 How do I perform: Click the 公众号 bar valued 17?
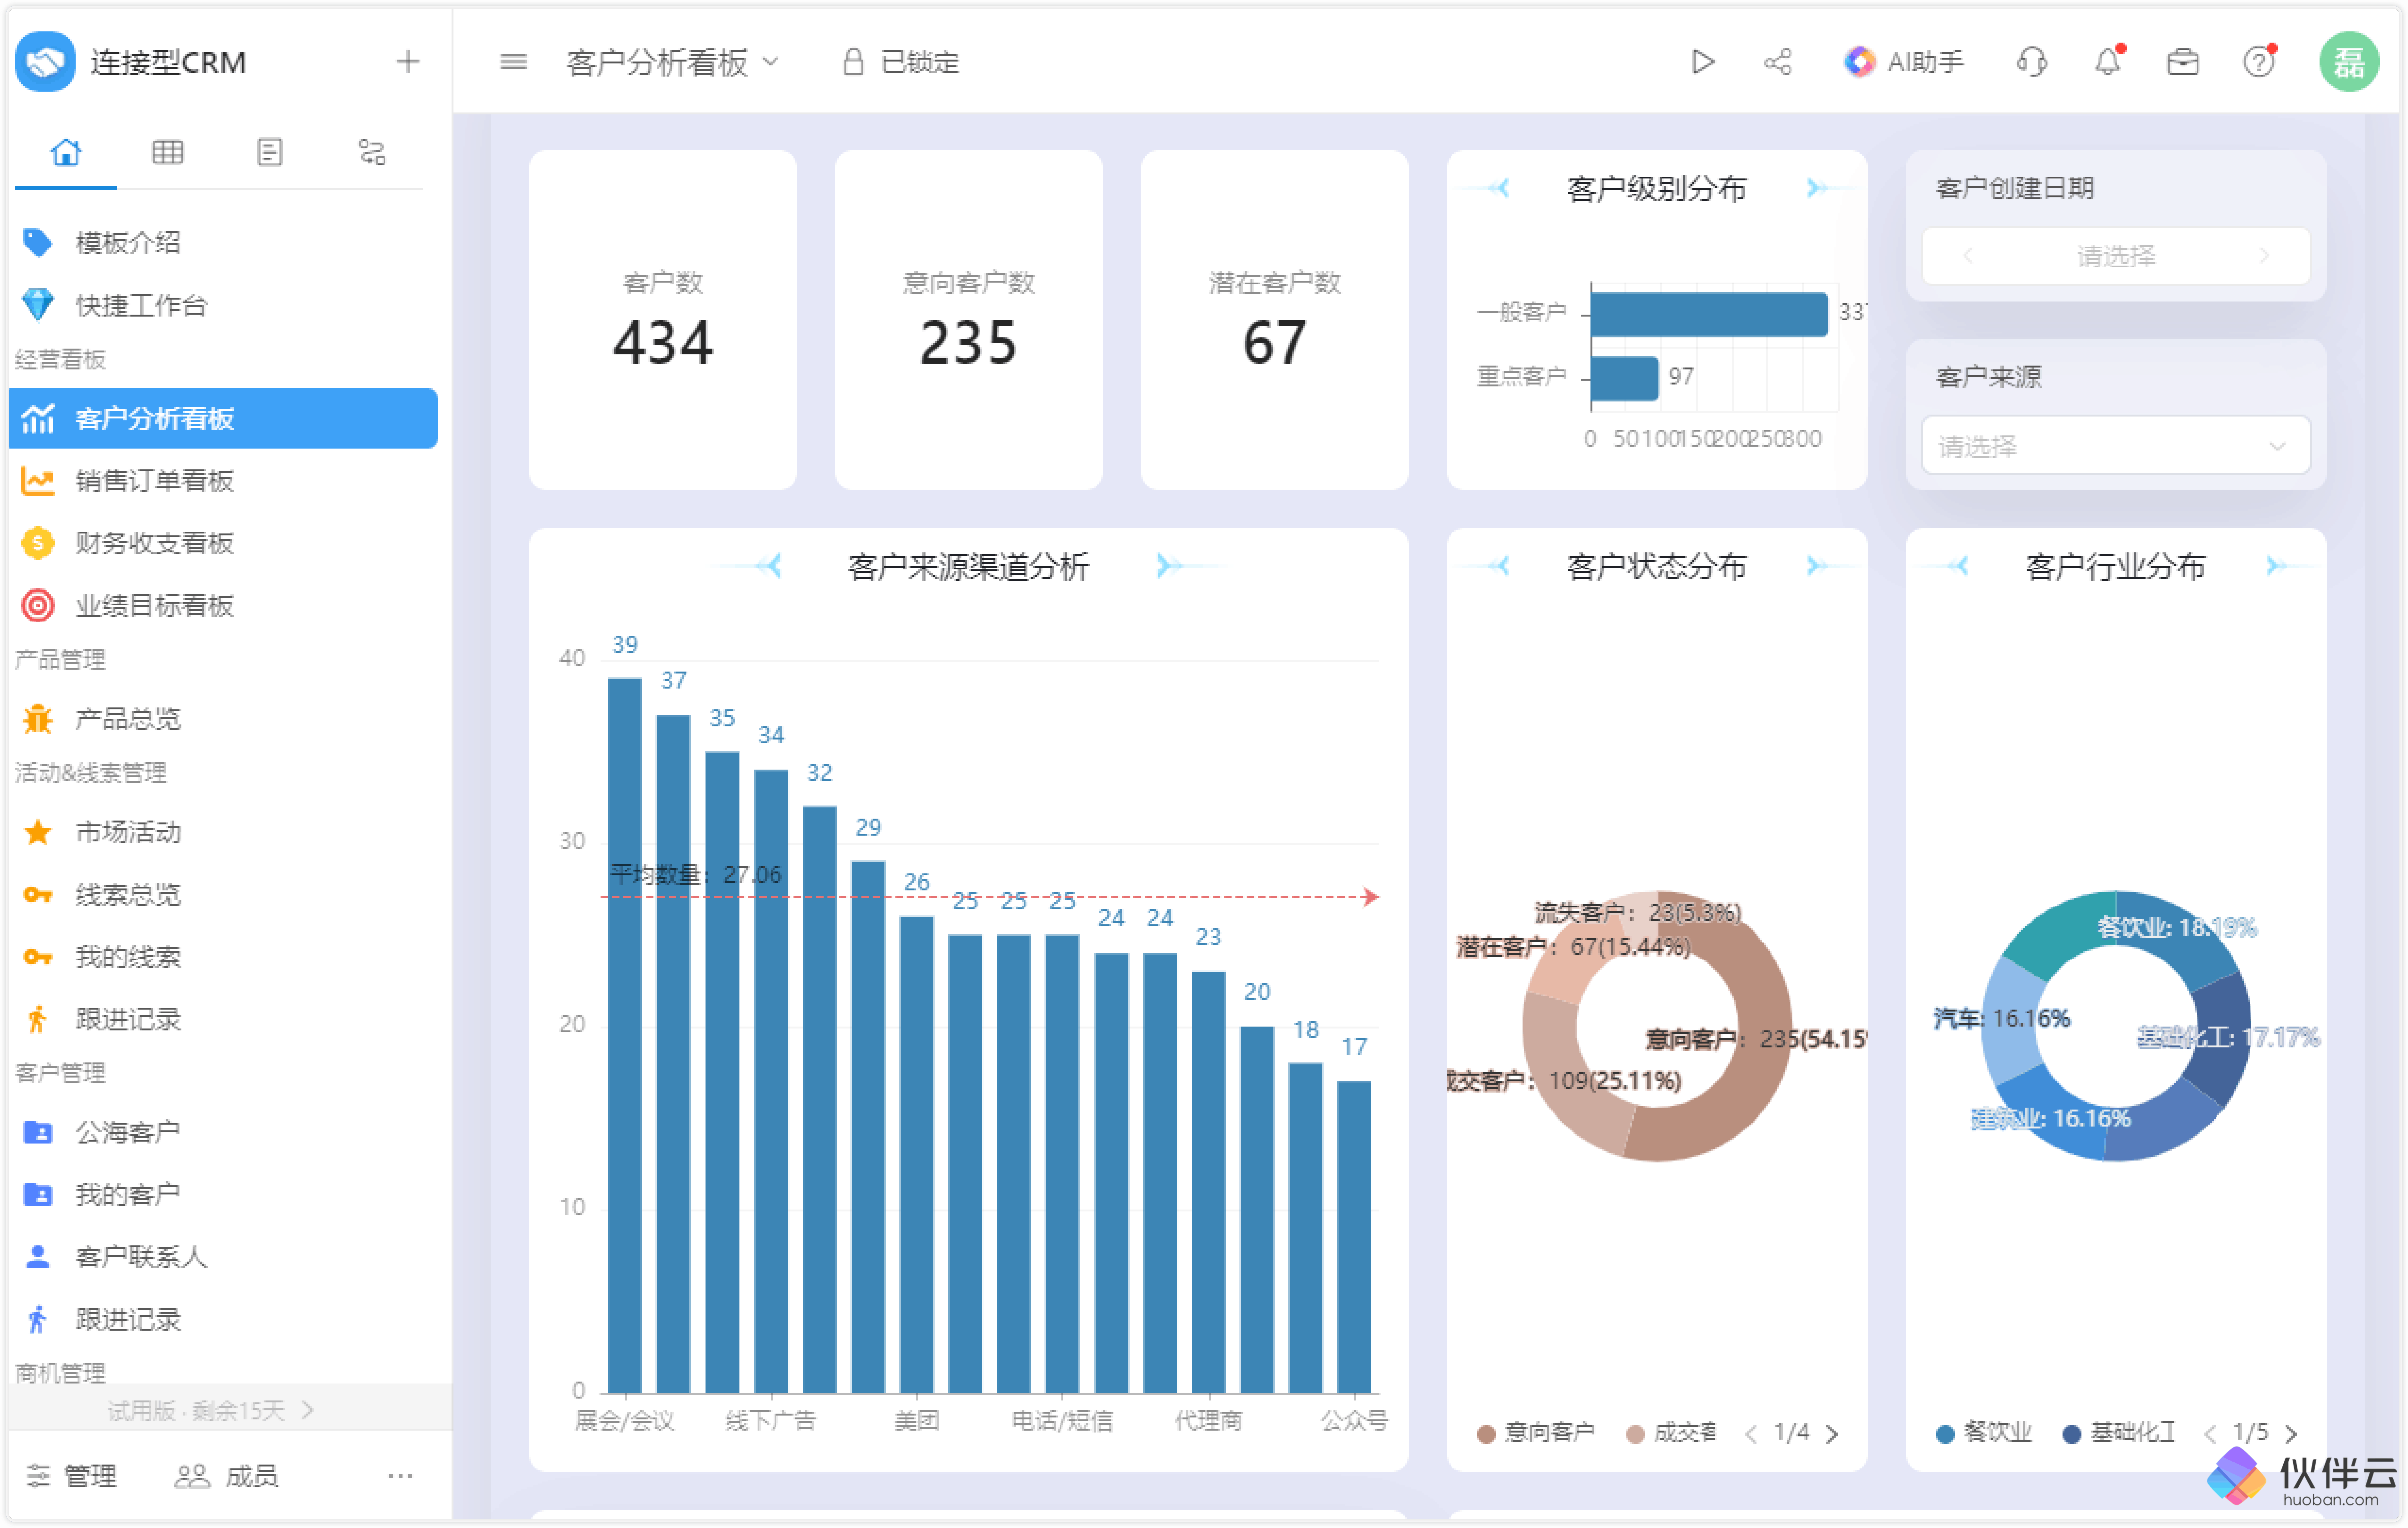tap(1354, 1237)
